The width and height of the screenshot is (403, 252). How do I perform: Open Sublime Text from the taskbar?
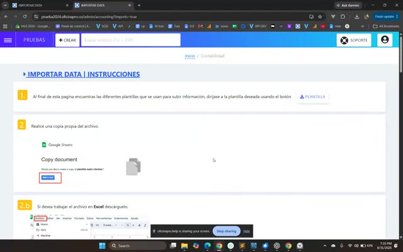pos(242,246)
